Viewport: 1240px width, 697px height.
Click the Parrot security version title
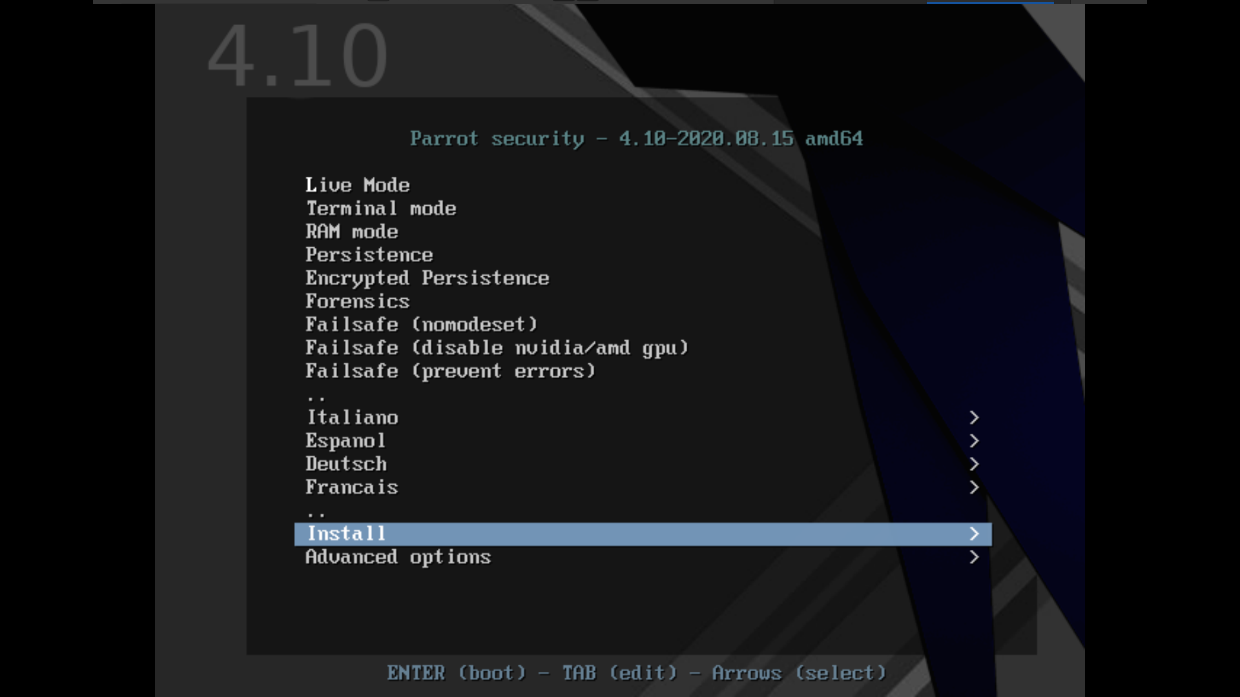pos(637,139)
